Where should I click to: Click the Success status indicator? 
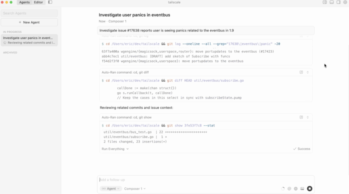pyautogui.click(x=301, y=149)
